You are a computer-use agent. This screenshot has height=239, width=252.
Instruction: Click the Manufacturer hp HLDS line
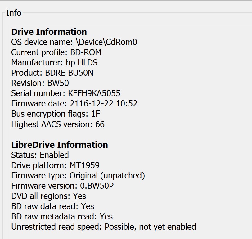54,63
